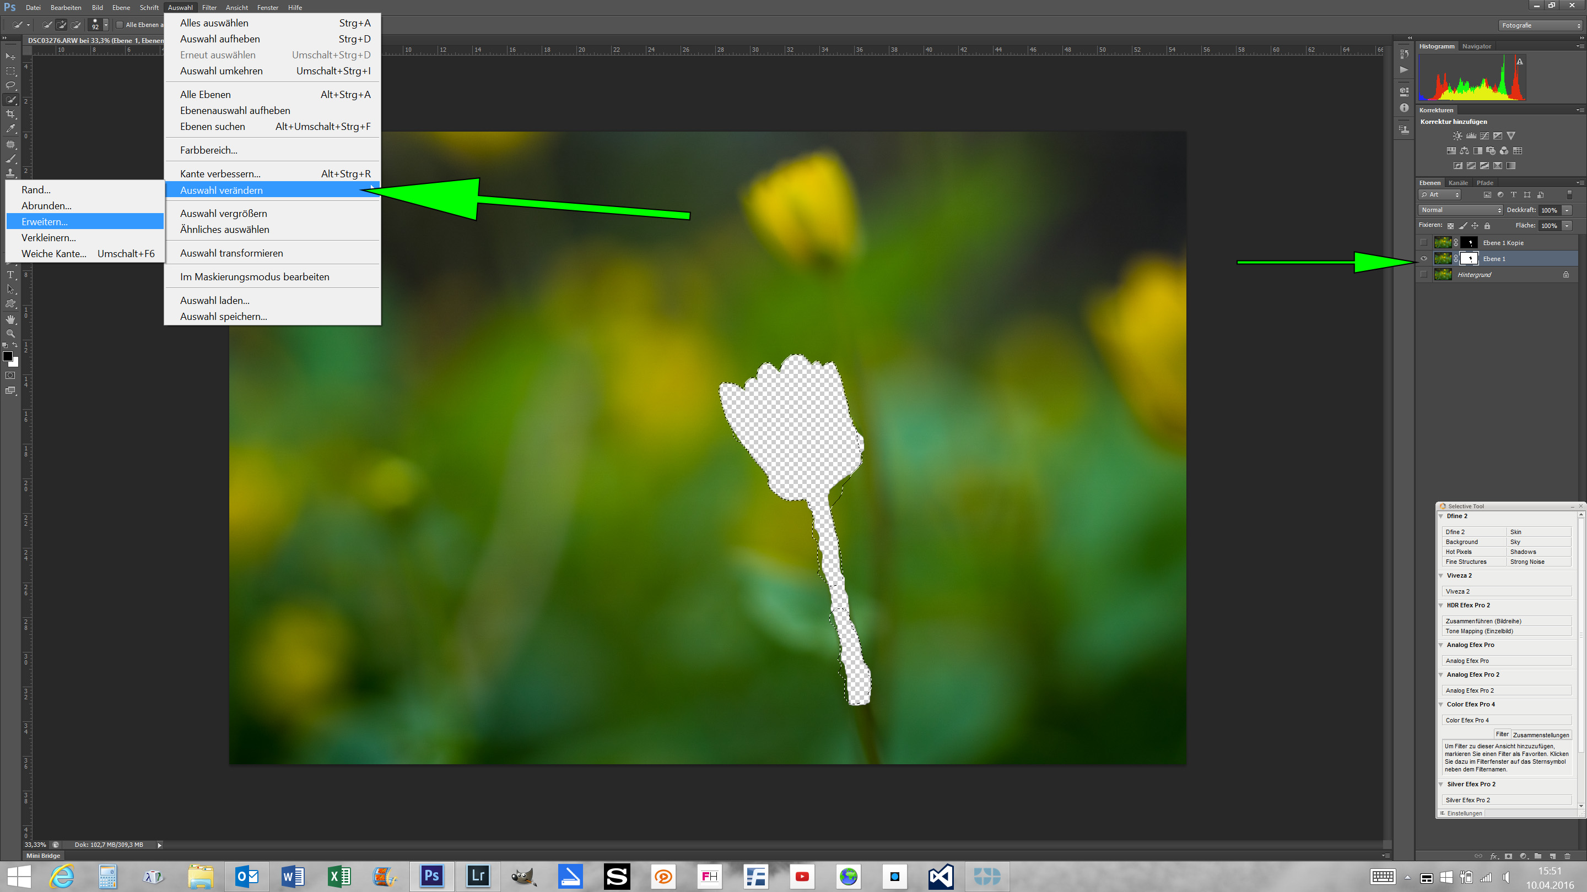1587x892 pixels.
Task: Select the Zoom magnifier tool
Action: coord(10,334)
